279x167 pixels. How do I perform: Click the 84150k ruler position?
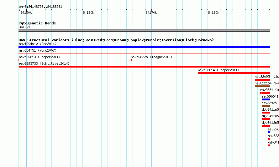26,13
